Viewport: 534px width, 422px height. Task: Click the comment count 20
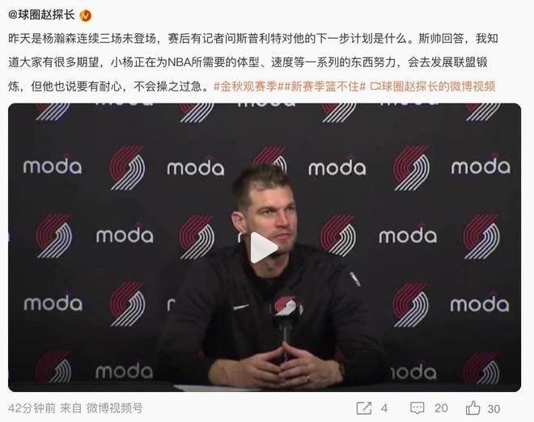click(441, 408)
